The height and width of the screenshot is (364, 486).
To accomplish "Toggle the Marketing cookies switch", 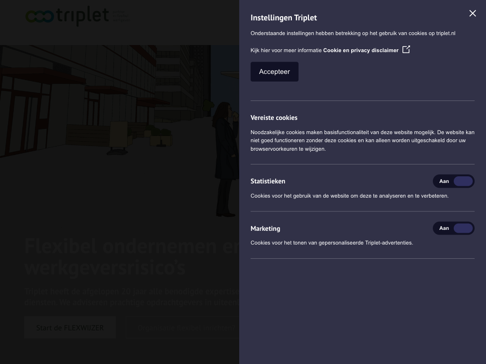I will tap(453, 228).
